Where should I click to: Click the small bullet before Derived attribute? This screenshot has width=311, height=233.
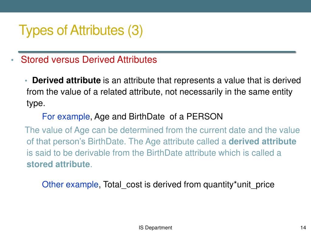click(x=26, y=81)
